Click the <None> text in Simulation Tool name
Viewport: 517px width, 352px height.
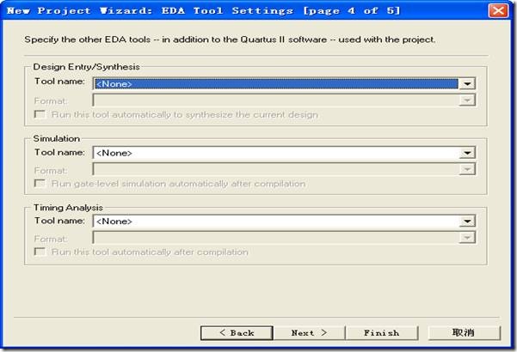coord(114,153)
